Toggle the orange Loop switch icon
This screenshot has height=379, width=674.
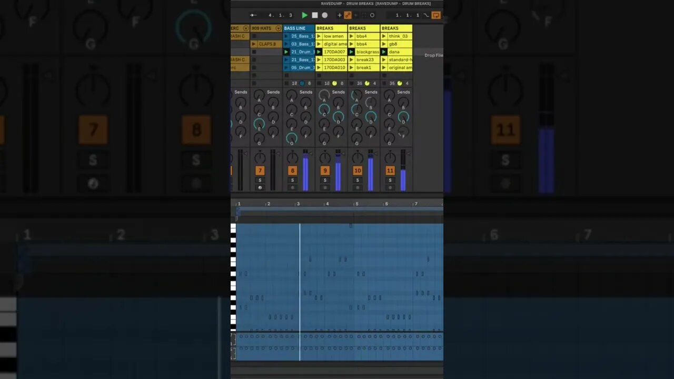click(436, 15)
